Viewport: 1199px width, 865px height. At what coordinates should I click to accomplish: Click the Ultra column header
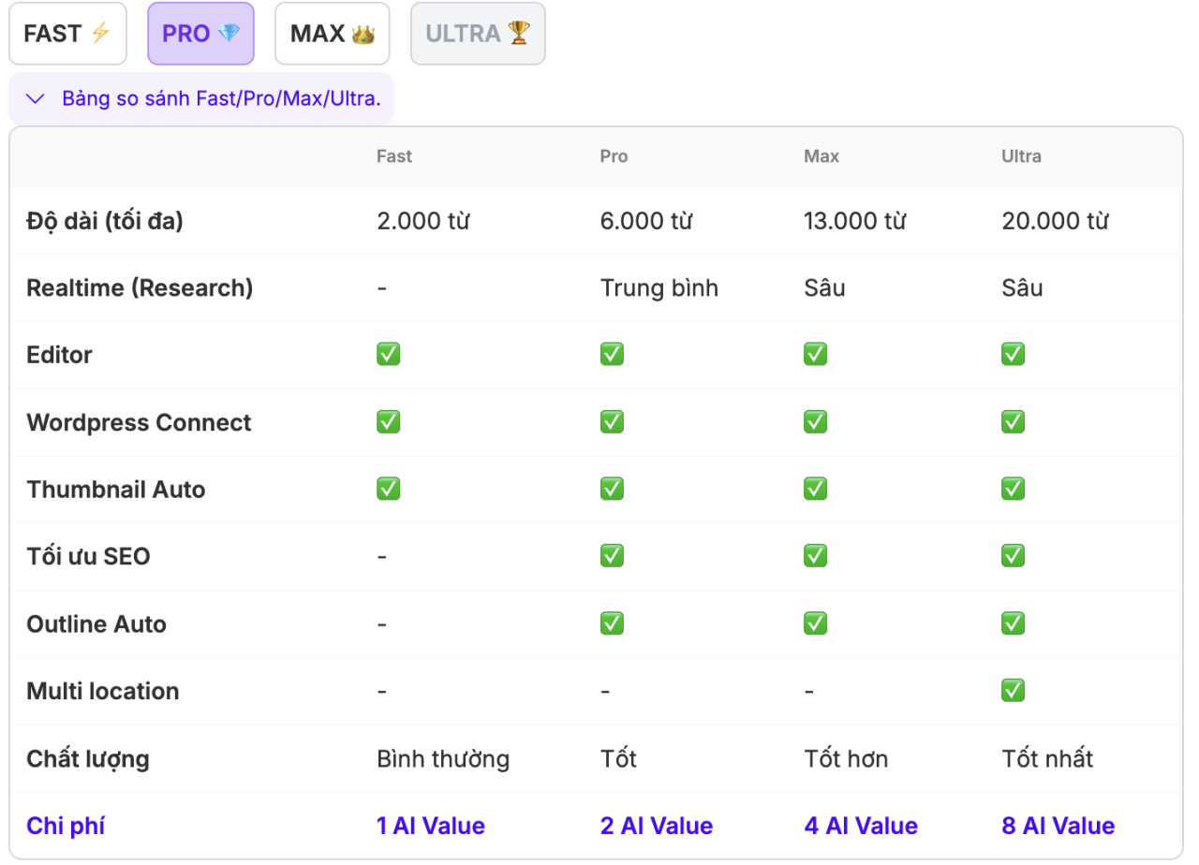coord(1021,156)
